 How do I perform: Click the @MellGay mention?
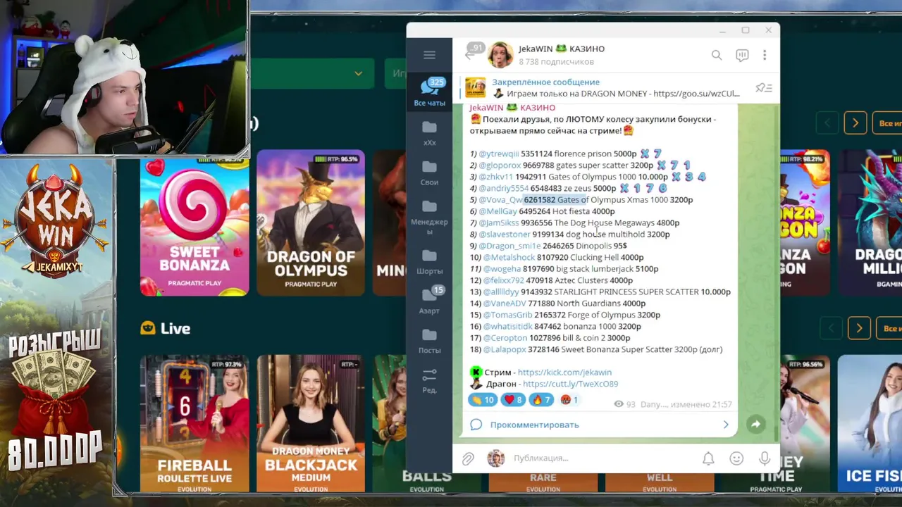click(498, 211)
